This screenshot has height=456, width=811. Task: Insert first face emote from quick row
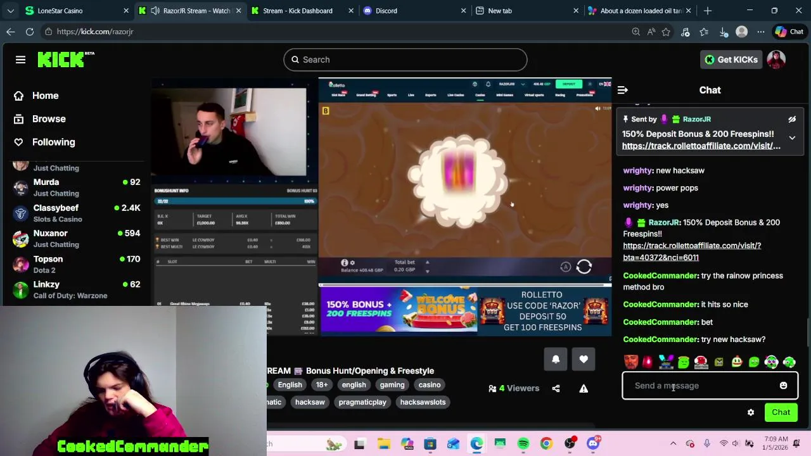[x=630, y=362]
